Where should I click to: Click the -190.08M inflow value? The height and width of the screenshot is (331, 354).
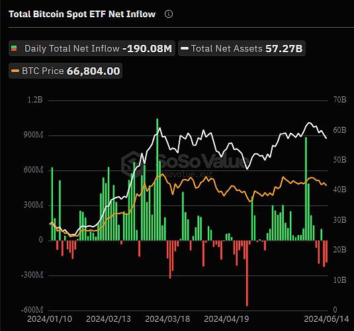tap(147, 48)
